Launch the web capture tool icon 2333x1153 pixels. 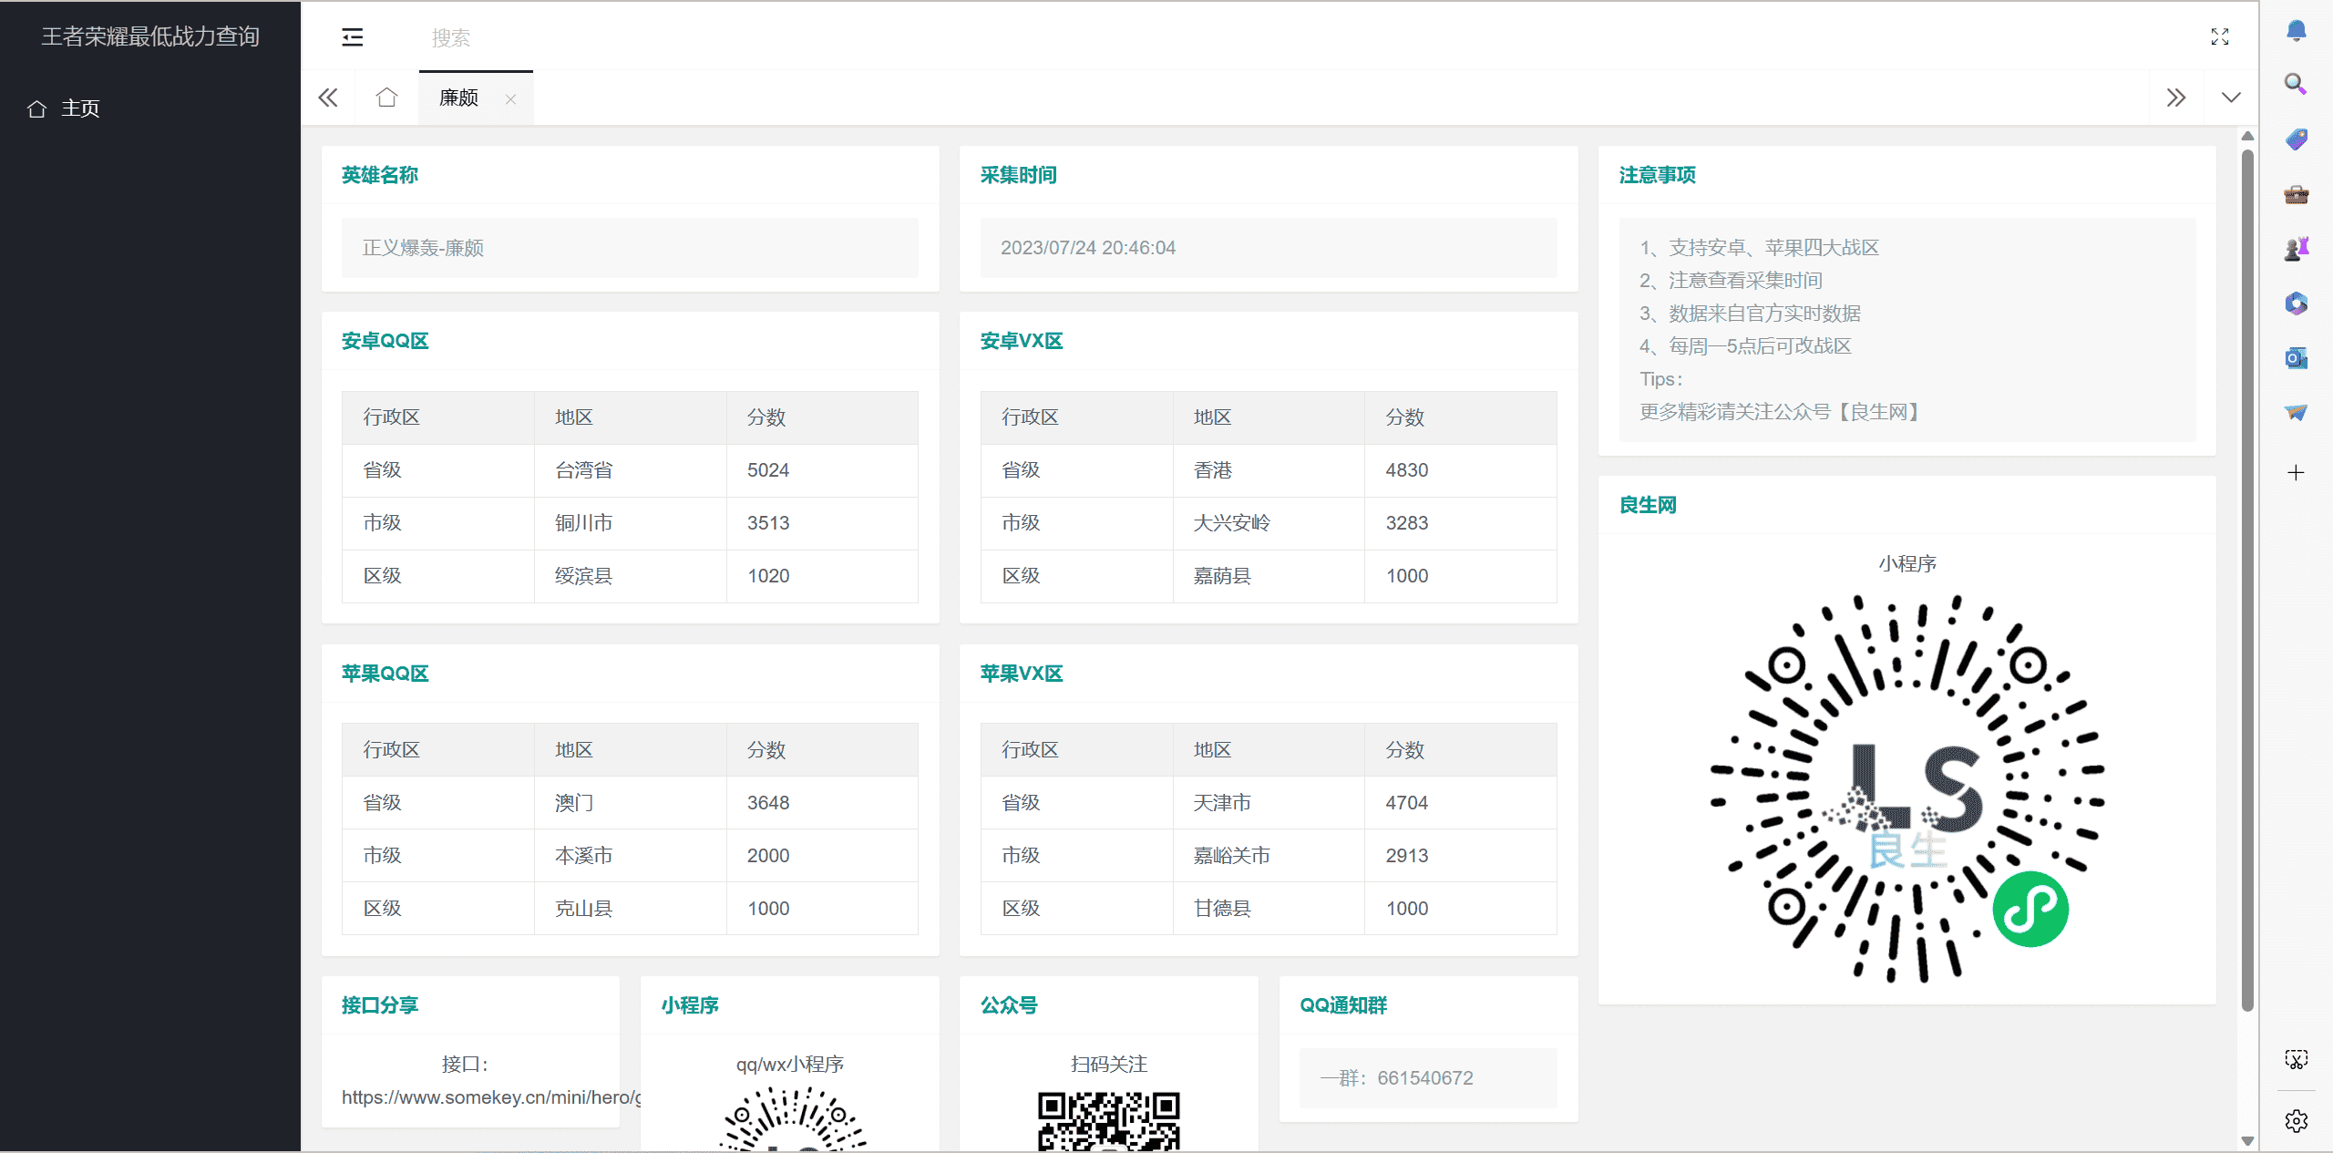click(x=2296, y=1058)
